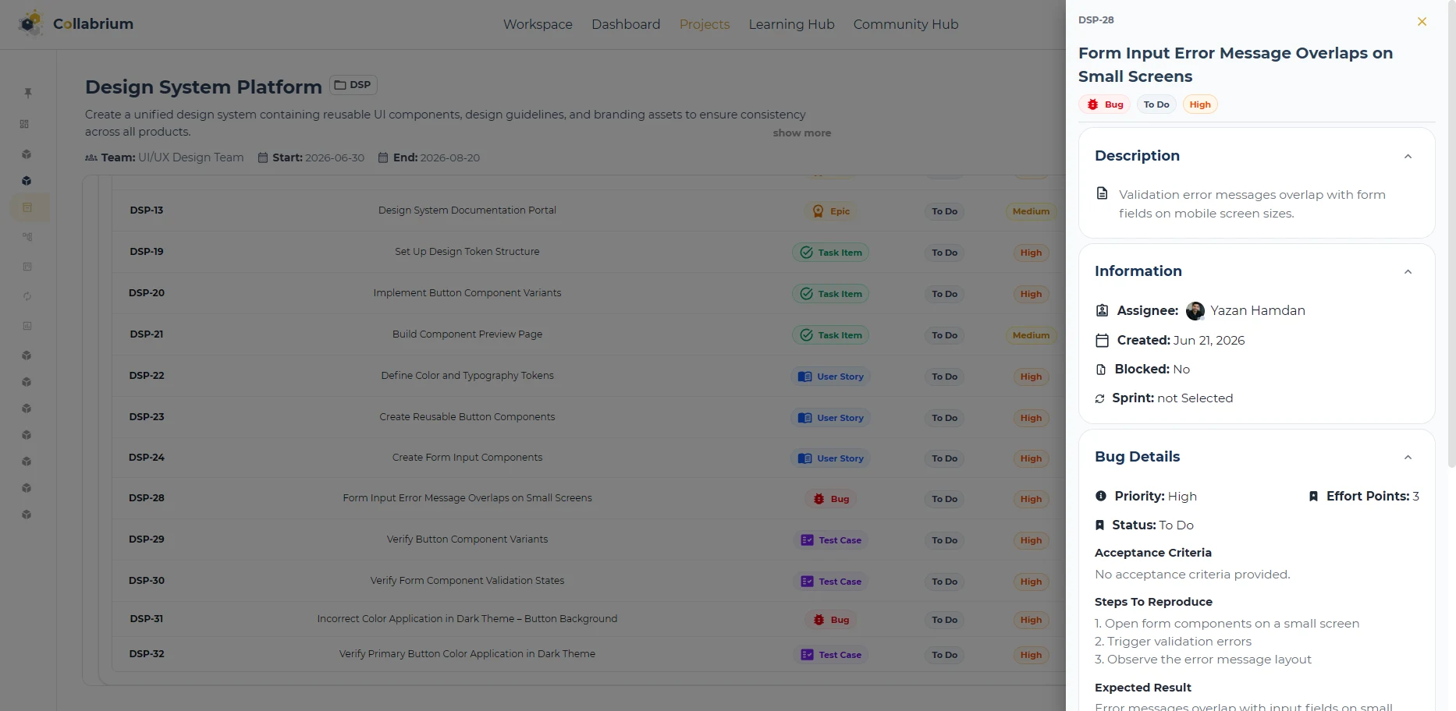Click the To Do status pill in panel header
The image size is (1456, 711).
point(1156,104)
